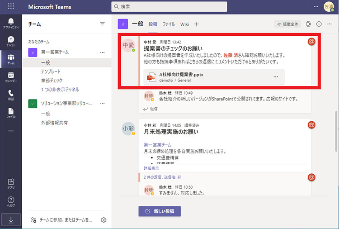Open settings ellipsis in top title bar

point(316,7)
